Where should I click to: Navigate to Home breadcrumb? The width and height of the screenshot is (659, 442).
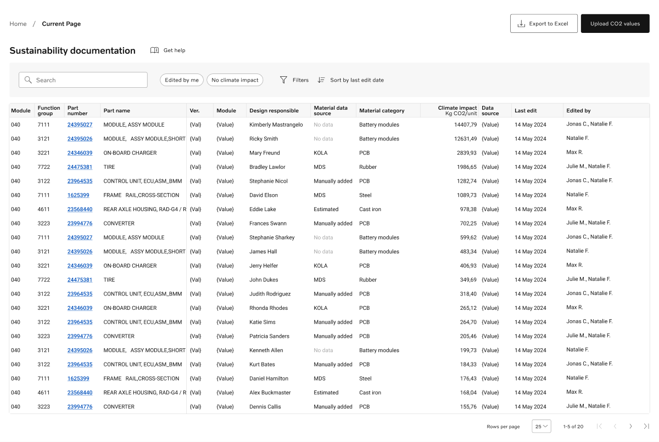point(18,24)
